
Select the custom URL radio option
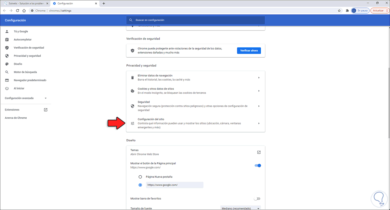tap(140, 185)
